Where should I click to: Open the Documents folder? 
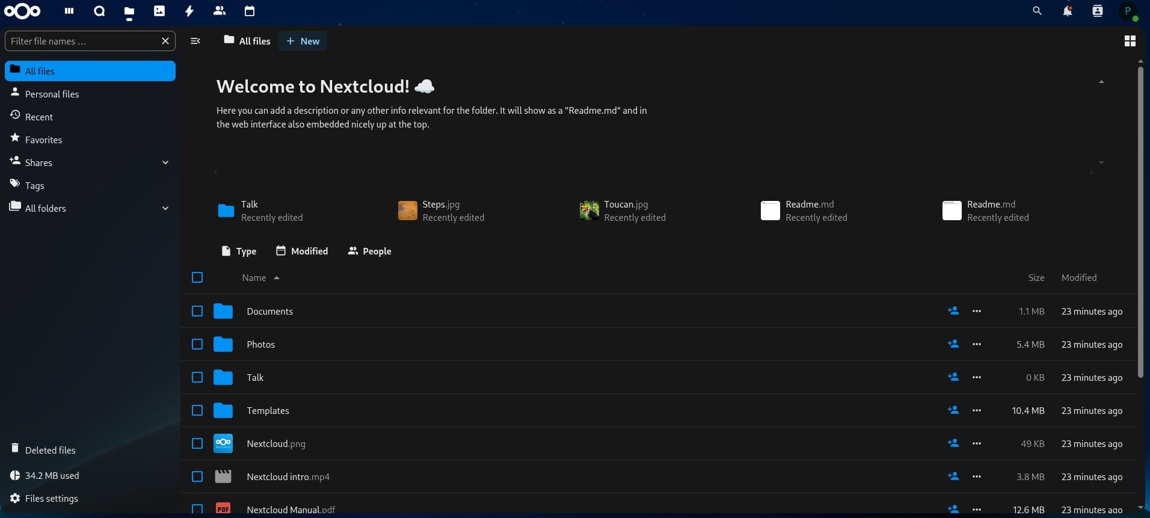point(269,311)
